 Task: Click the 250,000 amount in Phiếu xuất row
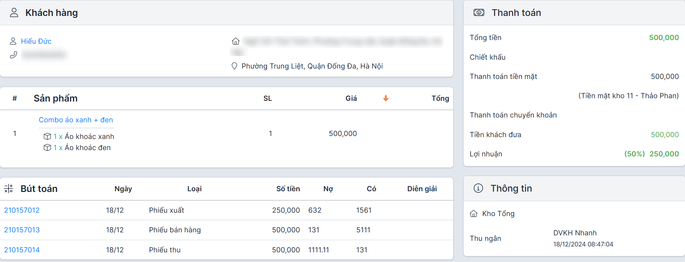(x=286, y=210)
